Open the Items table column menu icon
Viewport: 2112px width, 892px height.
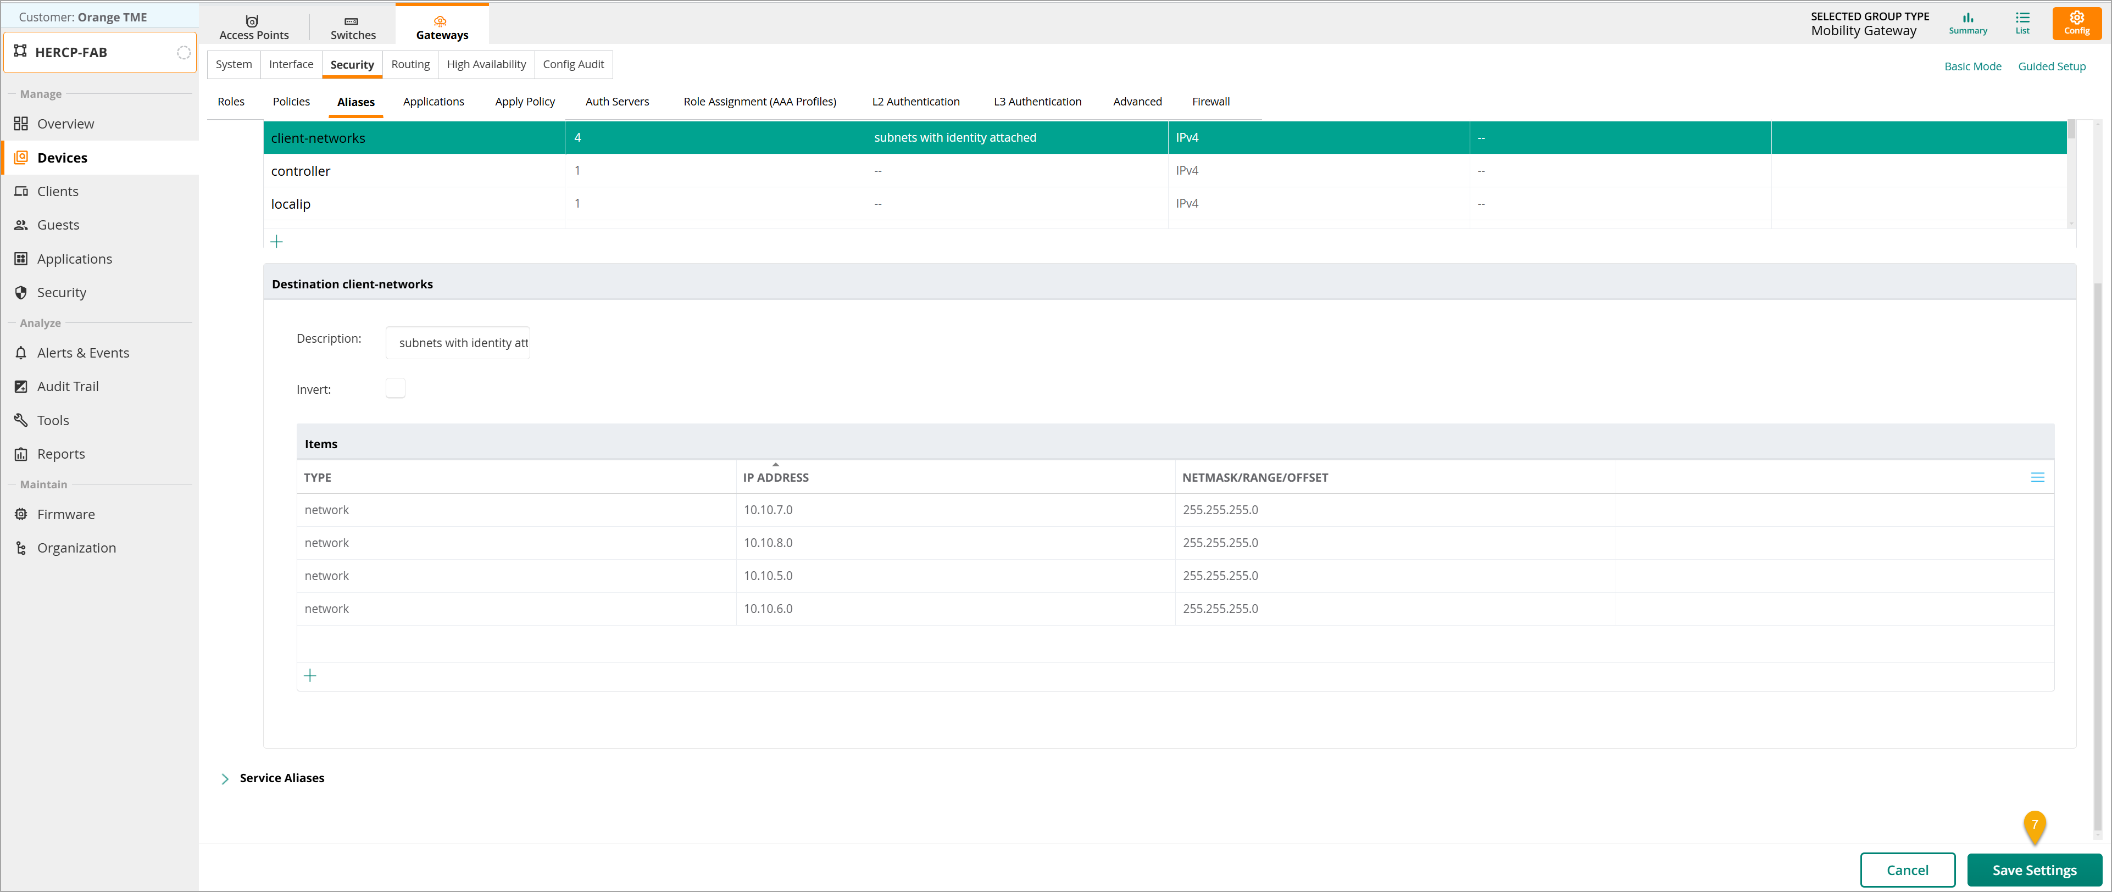(x=2037, y=477)
